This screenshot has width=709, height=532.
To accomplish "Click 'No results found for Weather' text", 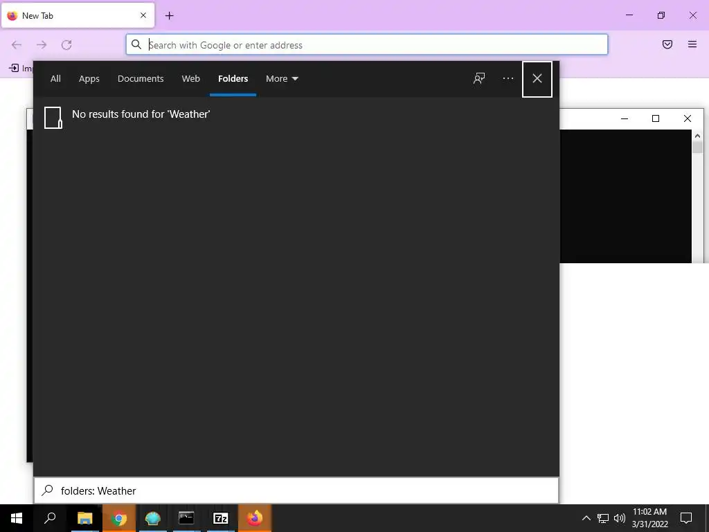I will click(141, 114).
